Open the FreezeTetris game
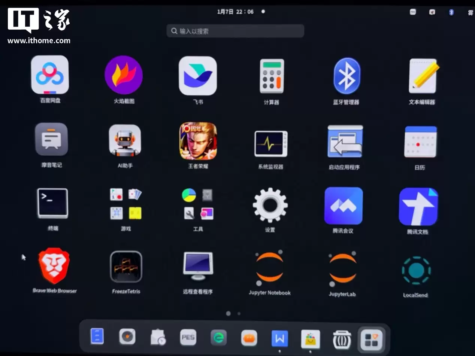The image size is (475, 356). click(126, 267)
